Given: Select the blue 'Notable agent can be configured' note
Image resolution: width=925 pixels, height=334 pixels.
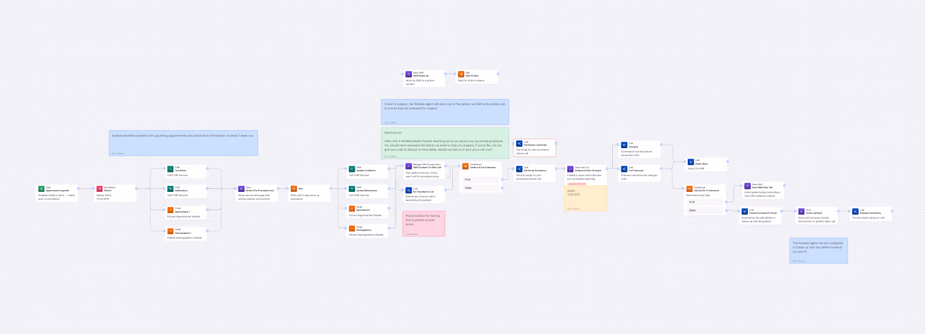Looking at the screenshot, I should click(x=819, y=250).
